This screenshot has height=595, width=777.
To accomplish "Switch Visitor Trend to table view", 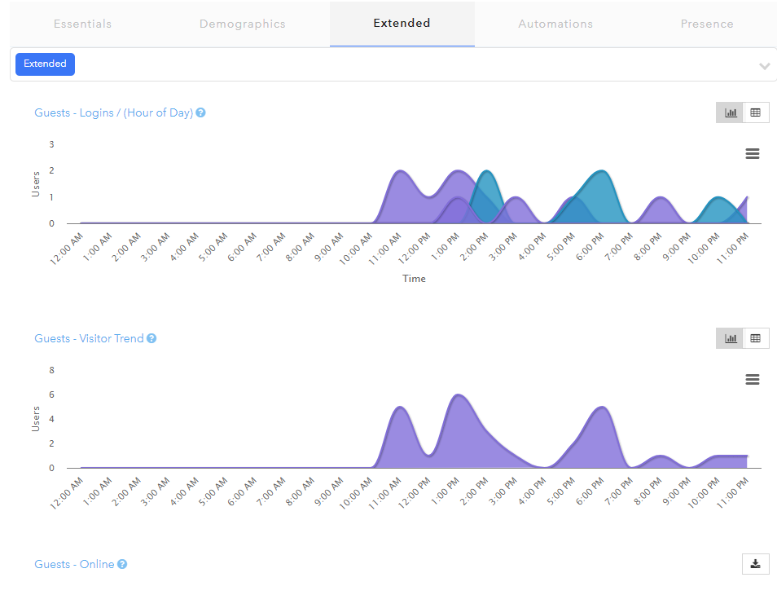I will tap(756, 338).
